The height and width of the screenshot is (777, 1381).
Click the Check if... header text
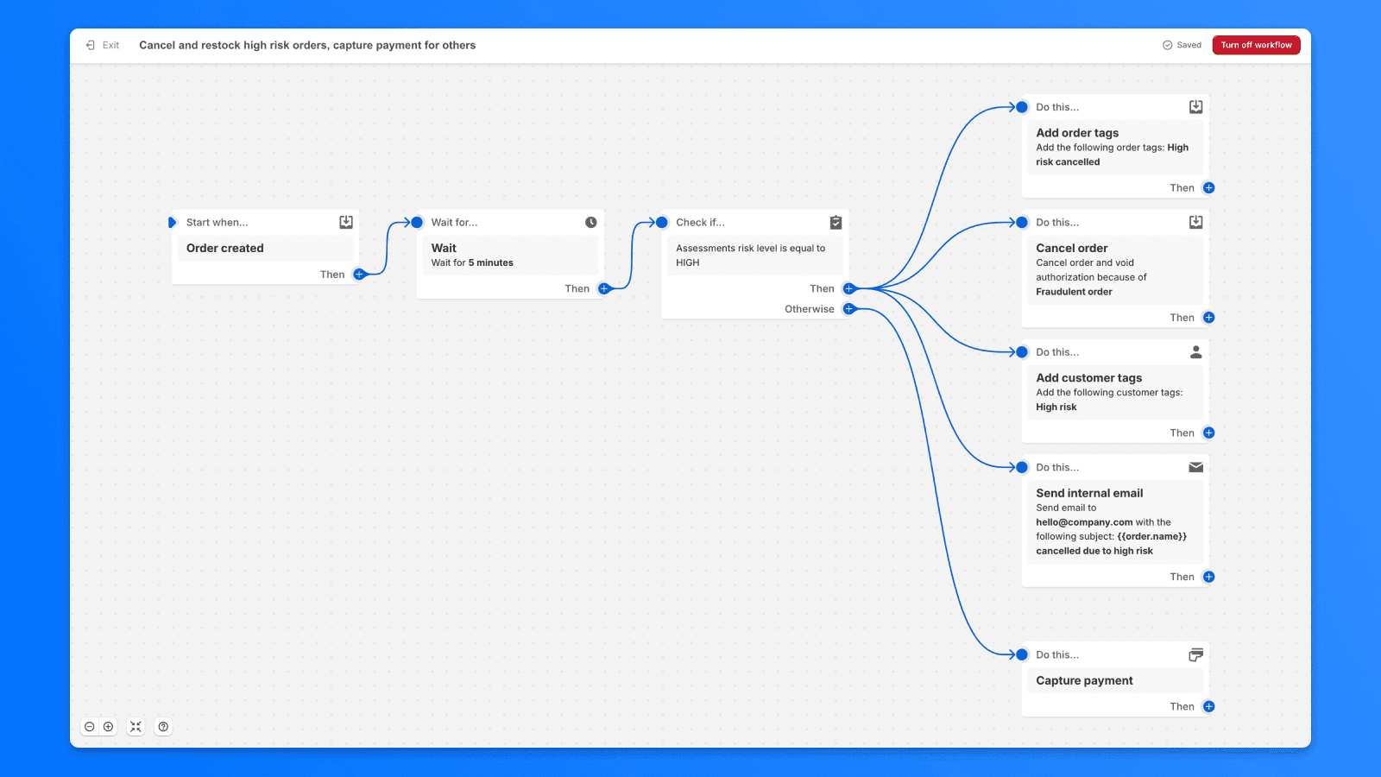point(700,222)
